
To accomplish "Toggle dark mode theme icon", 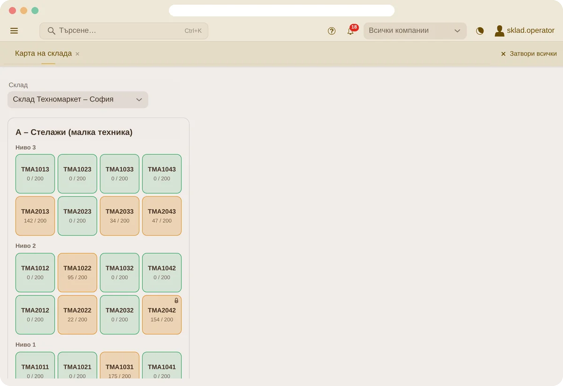I will [x=480, y=31].
